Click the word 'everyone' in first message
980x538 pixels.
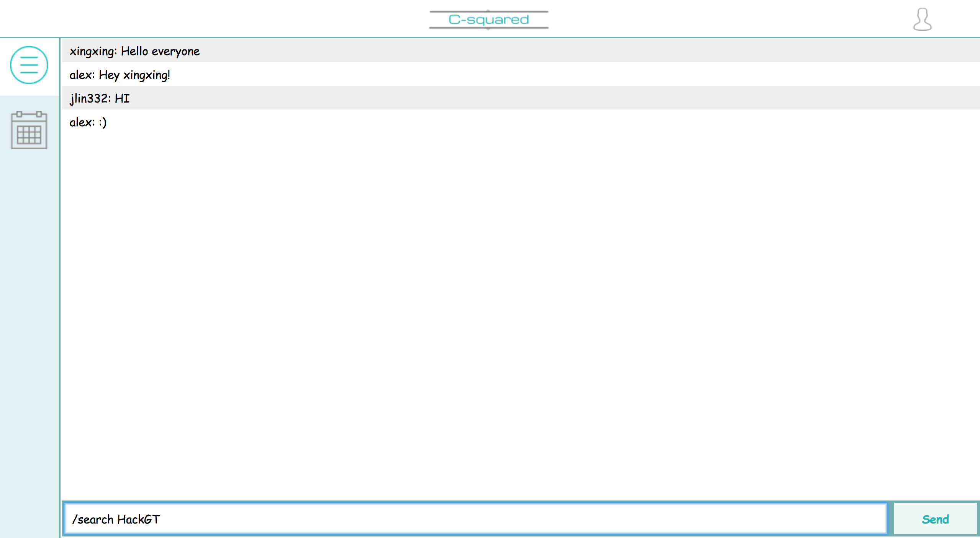(x=175, y=51)
